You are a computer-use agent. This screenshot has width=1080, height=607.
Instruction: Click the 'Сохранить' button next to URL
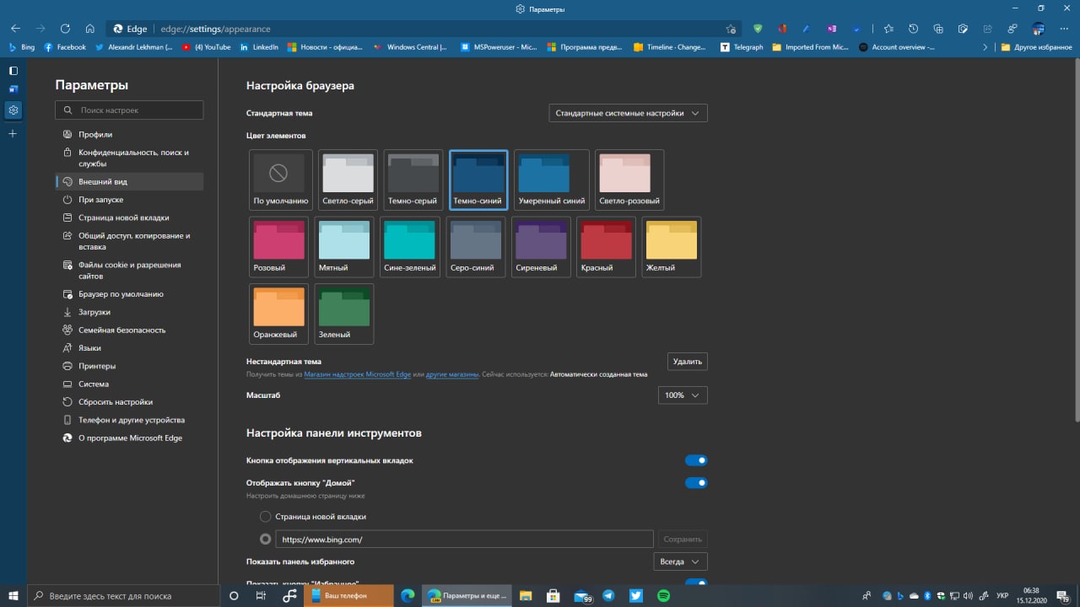(683, 539)
